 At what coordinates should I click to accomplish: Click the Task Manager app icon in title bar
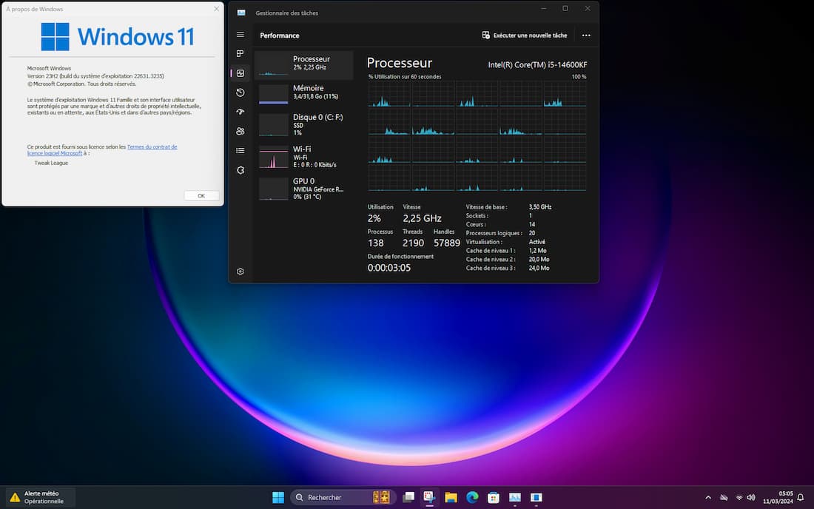pos(241,13)
